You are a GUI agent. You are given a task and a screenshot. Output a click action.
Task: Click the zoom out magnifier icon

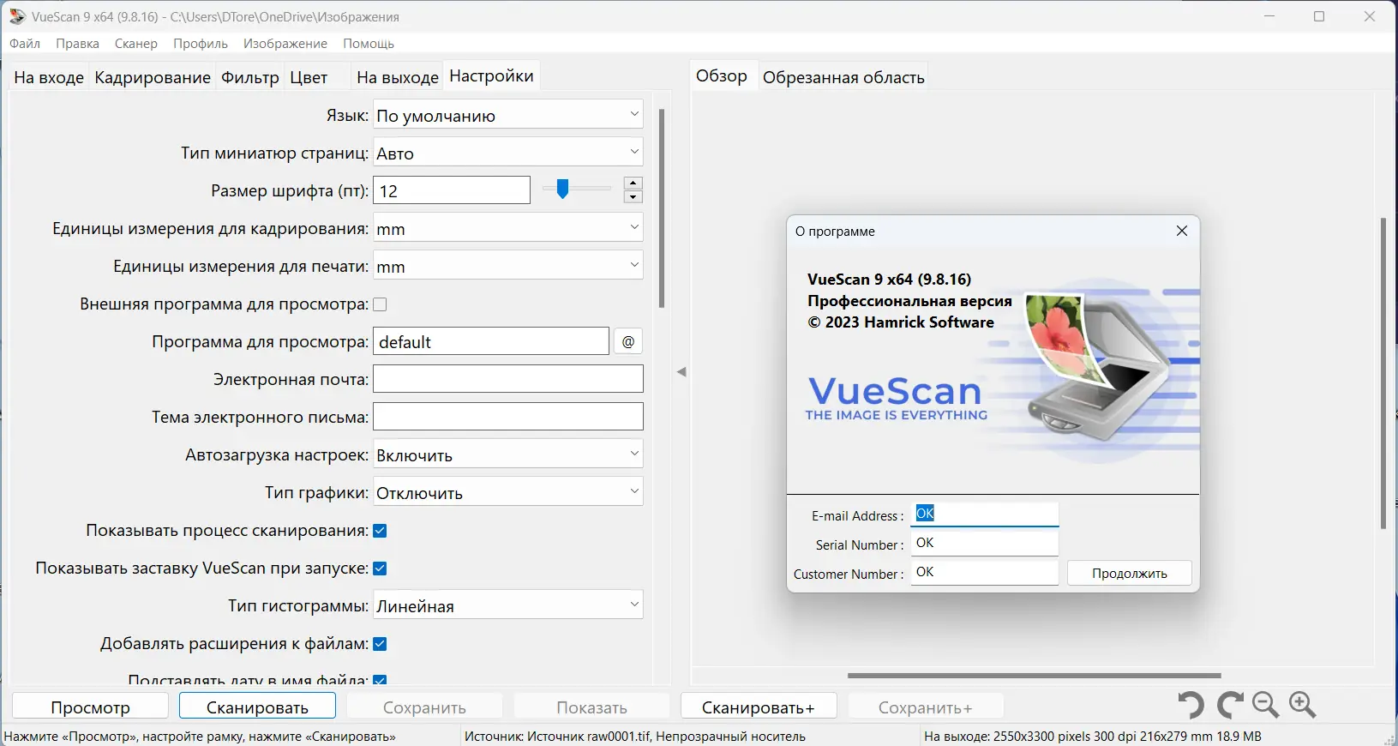tap(1266, 705)
